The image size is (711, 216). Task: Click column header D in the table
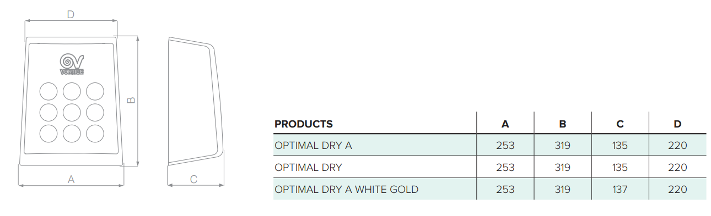pyautogui.click(x=677, y=124)
